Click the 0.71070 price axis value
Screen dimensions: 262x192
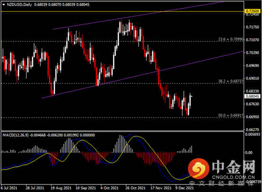coord(253,40)
